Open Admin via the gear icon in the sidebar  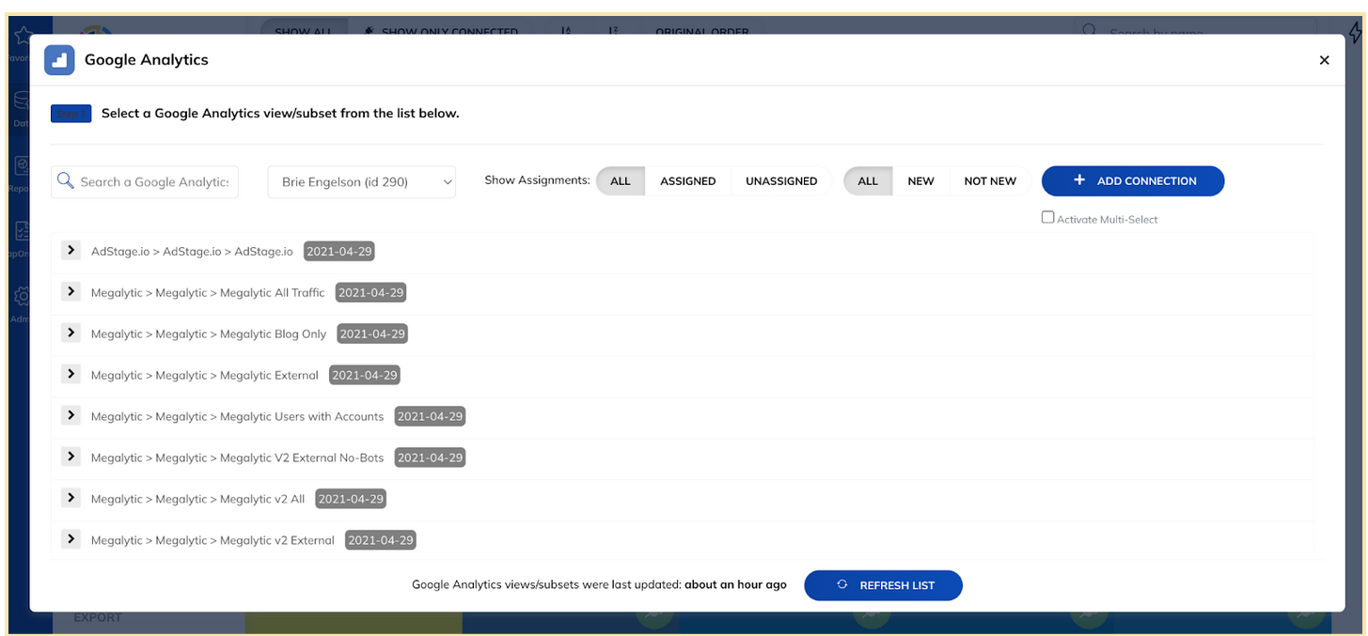pos(21,298)
